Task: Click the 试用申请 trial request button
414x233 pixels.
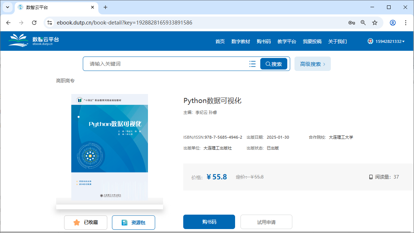Action: (266, 222)
